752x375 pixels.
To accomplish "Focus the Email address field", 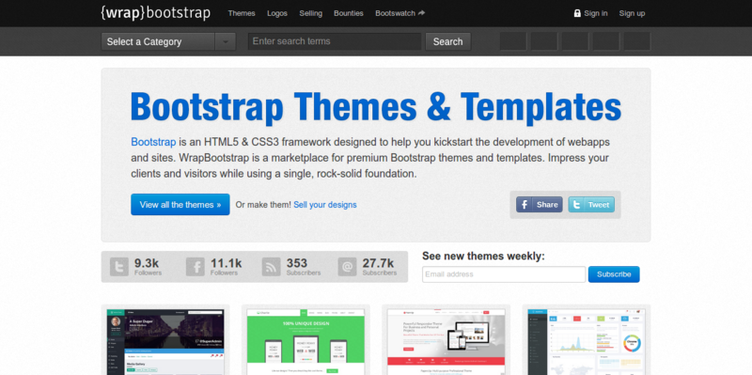I will click(x=504, y=274).
